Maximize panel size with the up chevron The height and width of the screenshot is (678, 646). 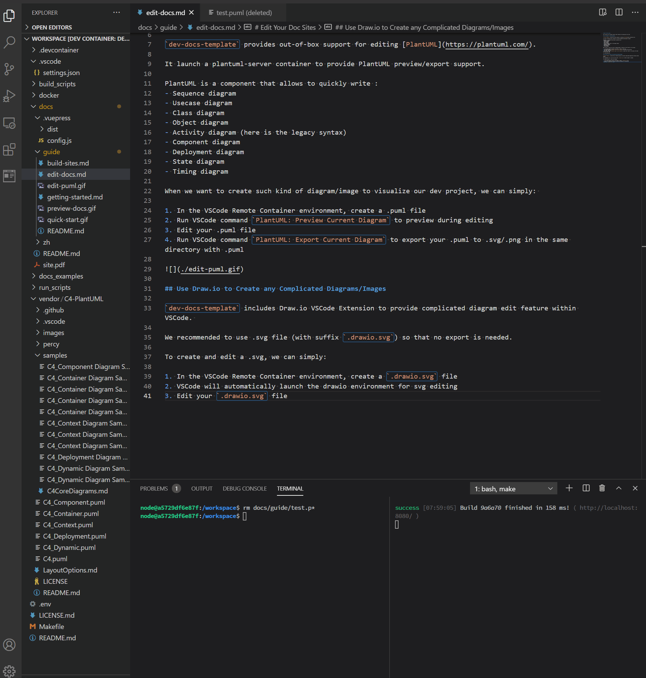point(619,488)
